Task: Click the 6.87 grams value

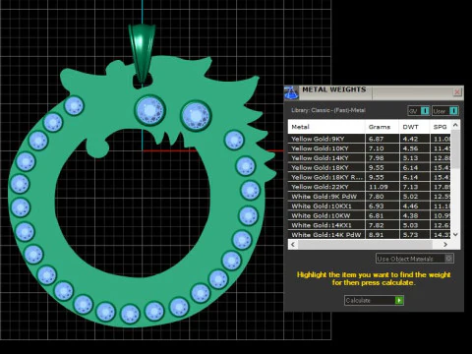Action: pos(376,139)
